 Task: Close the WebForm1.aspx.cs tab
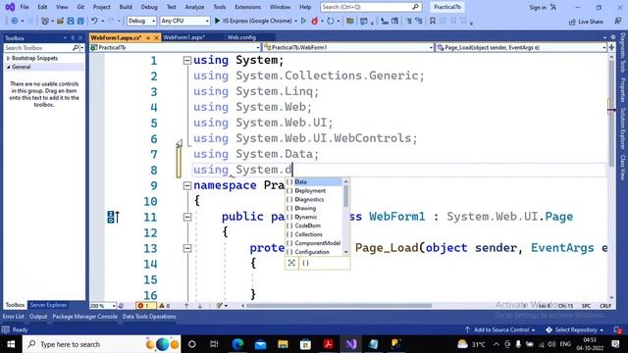pyautogui.click(x=156, y=37)
